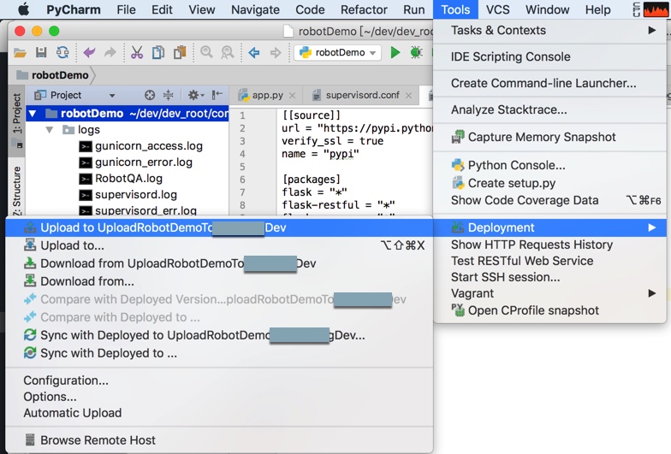Click the Forward navigation arrow
The image size is (671, 454).
click(276, 53)
